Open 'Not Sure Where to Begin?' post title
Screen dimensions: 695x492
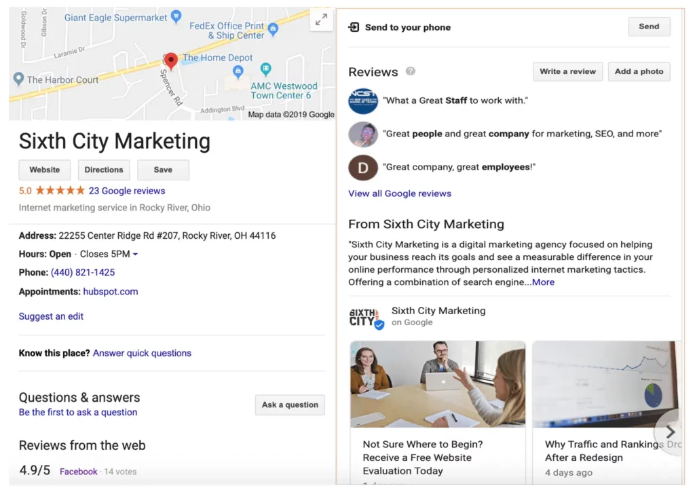(422, 457)
